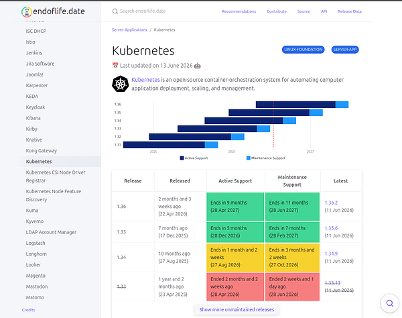Click the endoflife.date hourglass logo icon
Image resolution: width=402 pixels, height=318 pixels.
[x=27, y=12]
